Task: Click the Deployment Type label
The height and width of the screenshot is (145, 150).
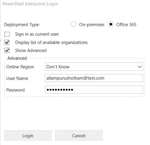Action: pyautogui.click(x=22, y=25)
